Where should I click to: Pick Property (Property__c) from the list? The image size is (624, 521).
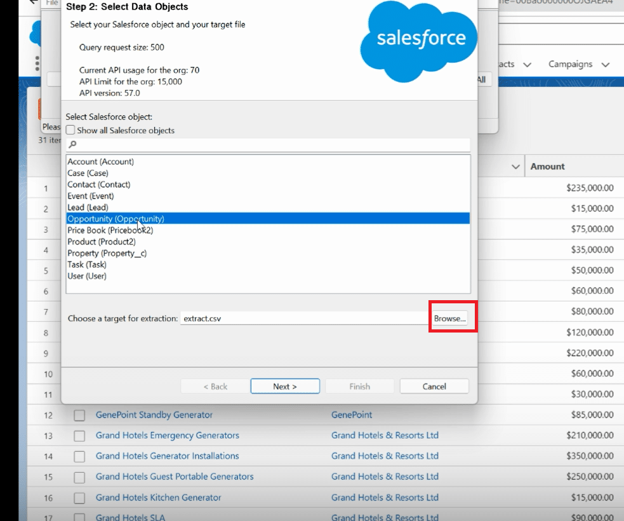pyautogui.click(x=107, y=253)
